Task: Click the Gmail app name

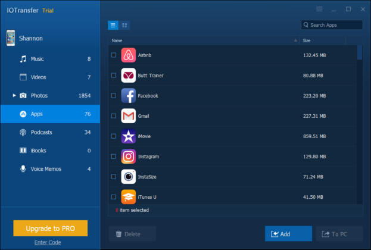Action: click(144, 116)
